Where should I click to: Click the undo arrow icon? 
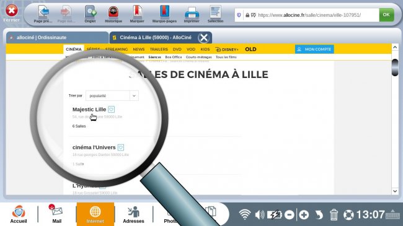point(319,215)
